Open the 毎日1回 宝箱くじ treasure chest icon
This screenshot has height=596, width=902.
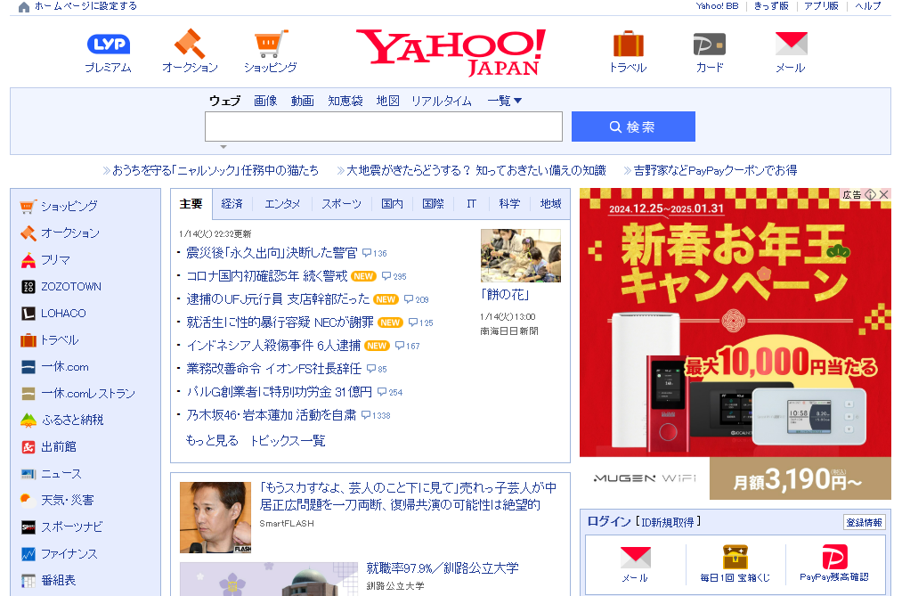(735, 556)
